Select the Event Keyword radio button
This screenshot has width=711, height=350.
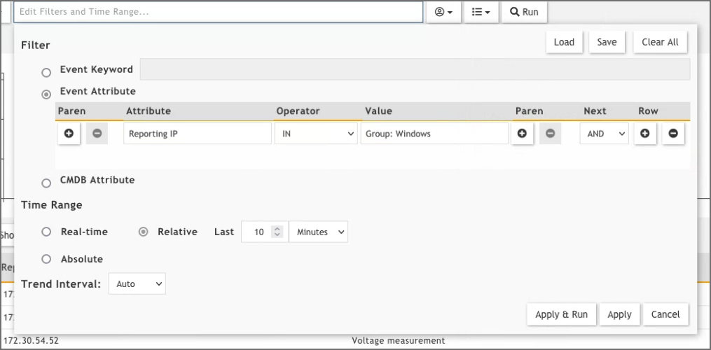point(46,72)
